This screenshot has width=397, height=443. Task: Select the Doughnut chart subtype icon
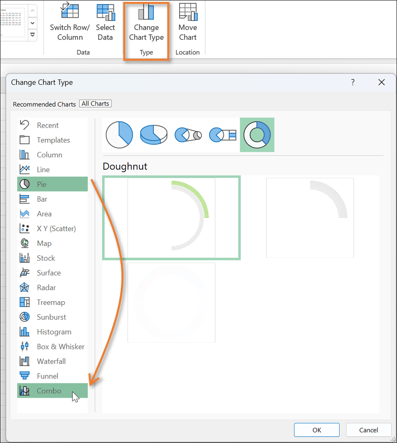(257, 135)
